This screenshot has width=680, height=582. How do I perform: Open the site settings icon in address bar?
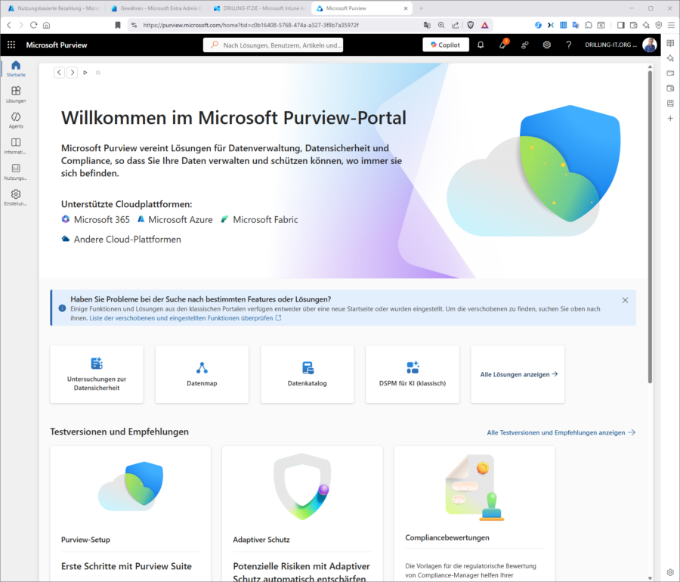134,25
